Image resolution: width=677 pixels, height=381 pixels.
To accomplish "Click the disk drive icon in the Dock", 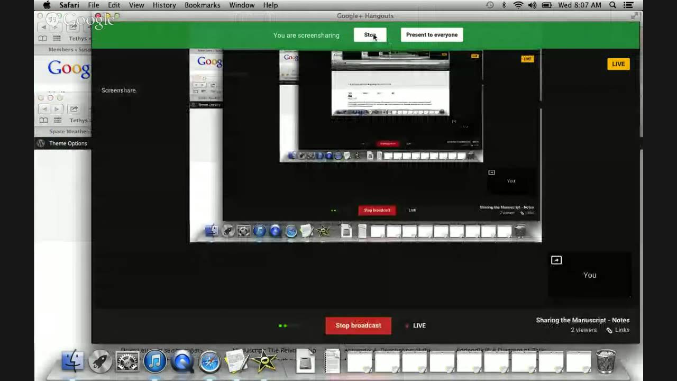I will pyautogui.click(x=306, y=362).
